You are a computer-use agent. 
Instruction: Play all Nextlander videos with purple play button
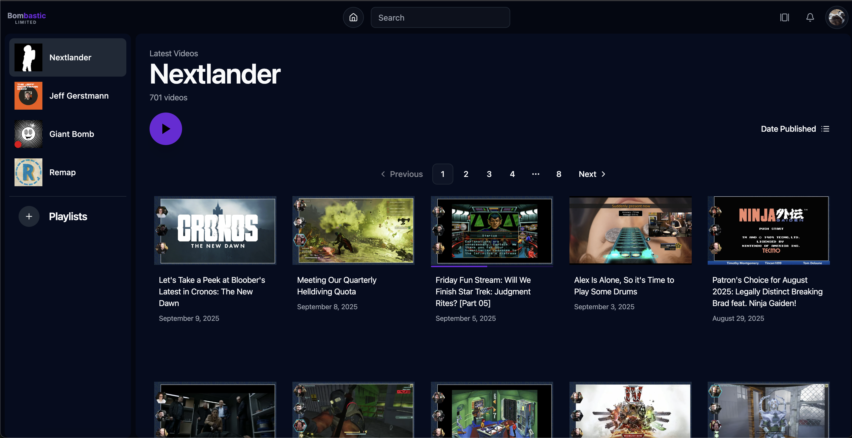point(166,129)
